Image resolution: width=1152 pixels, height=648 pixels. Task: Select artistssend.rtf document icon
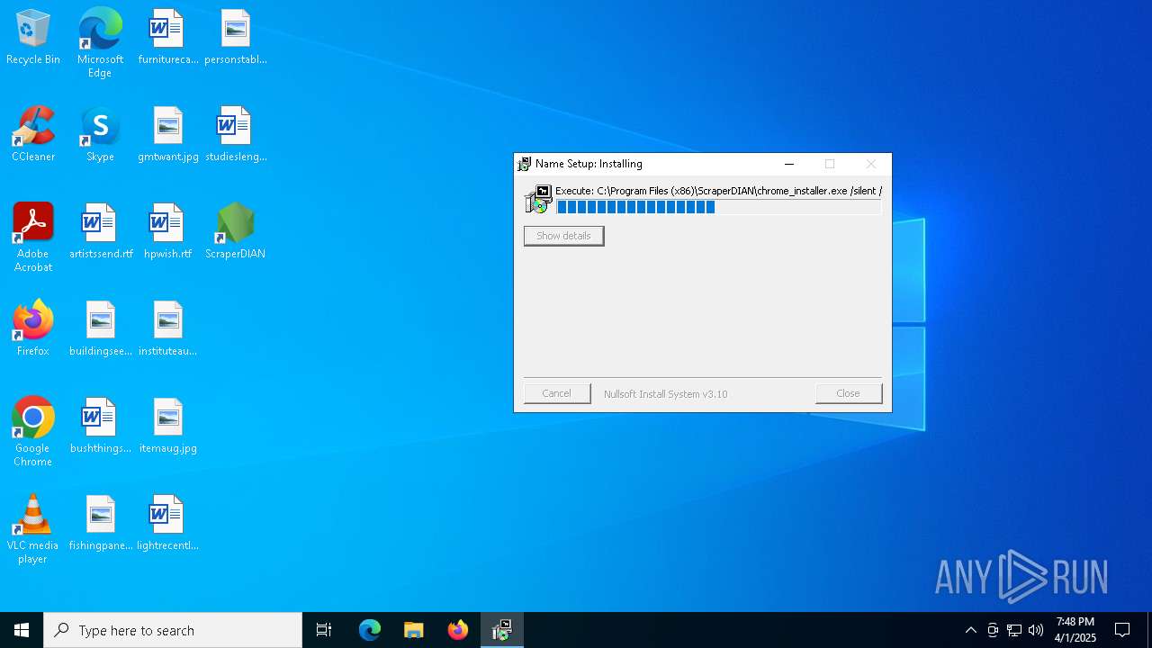pos(100,232)
